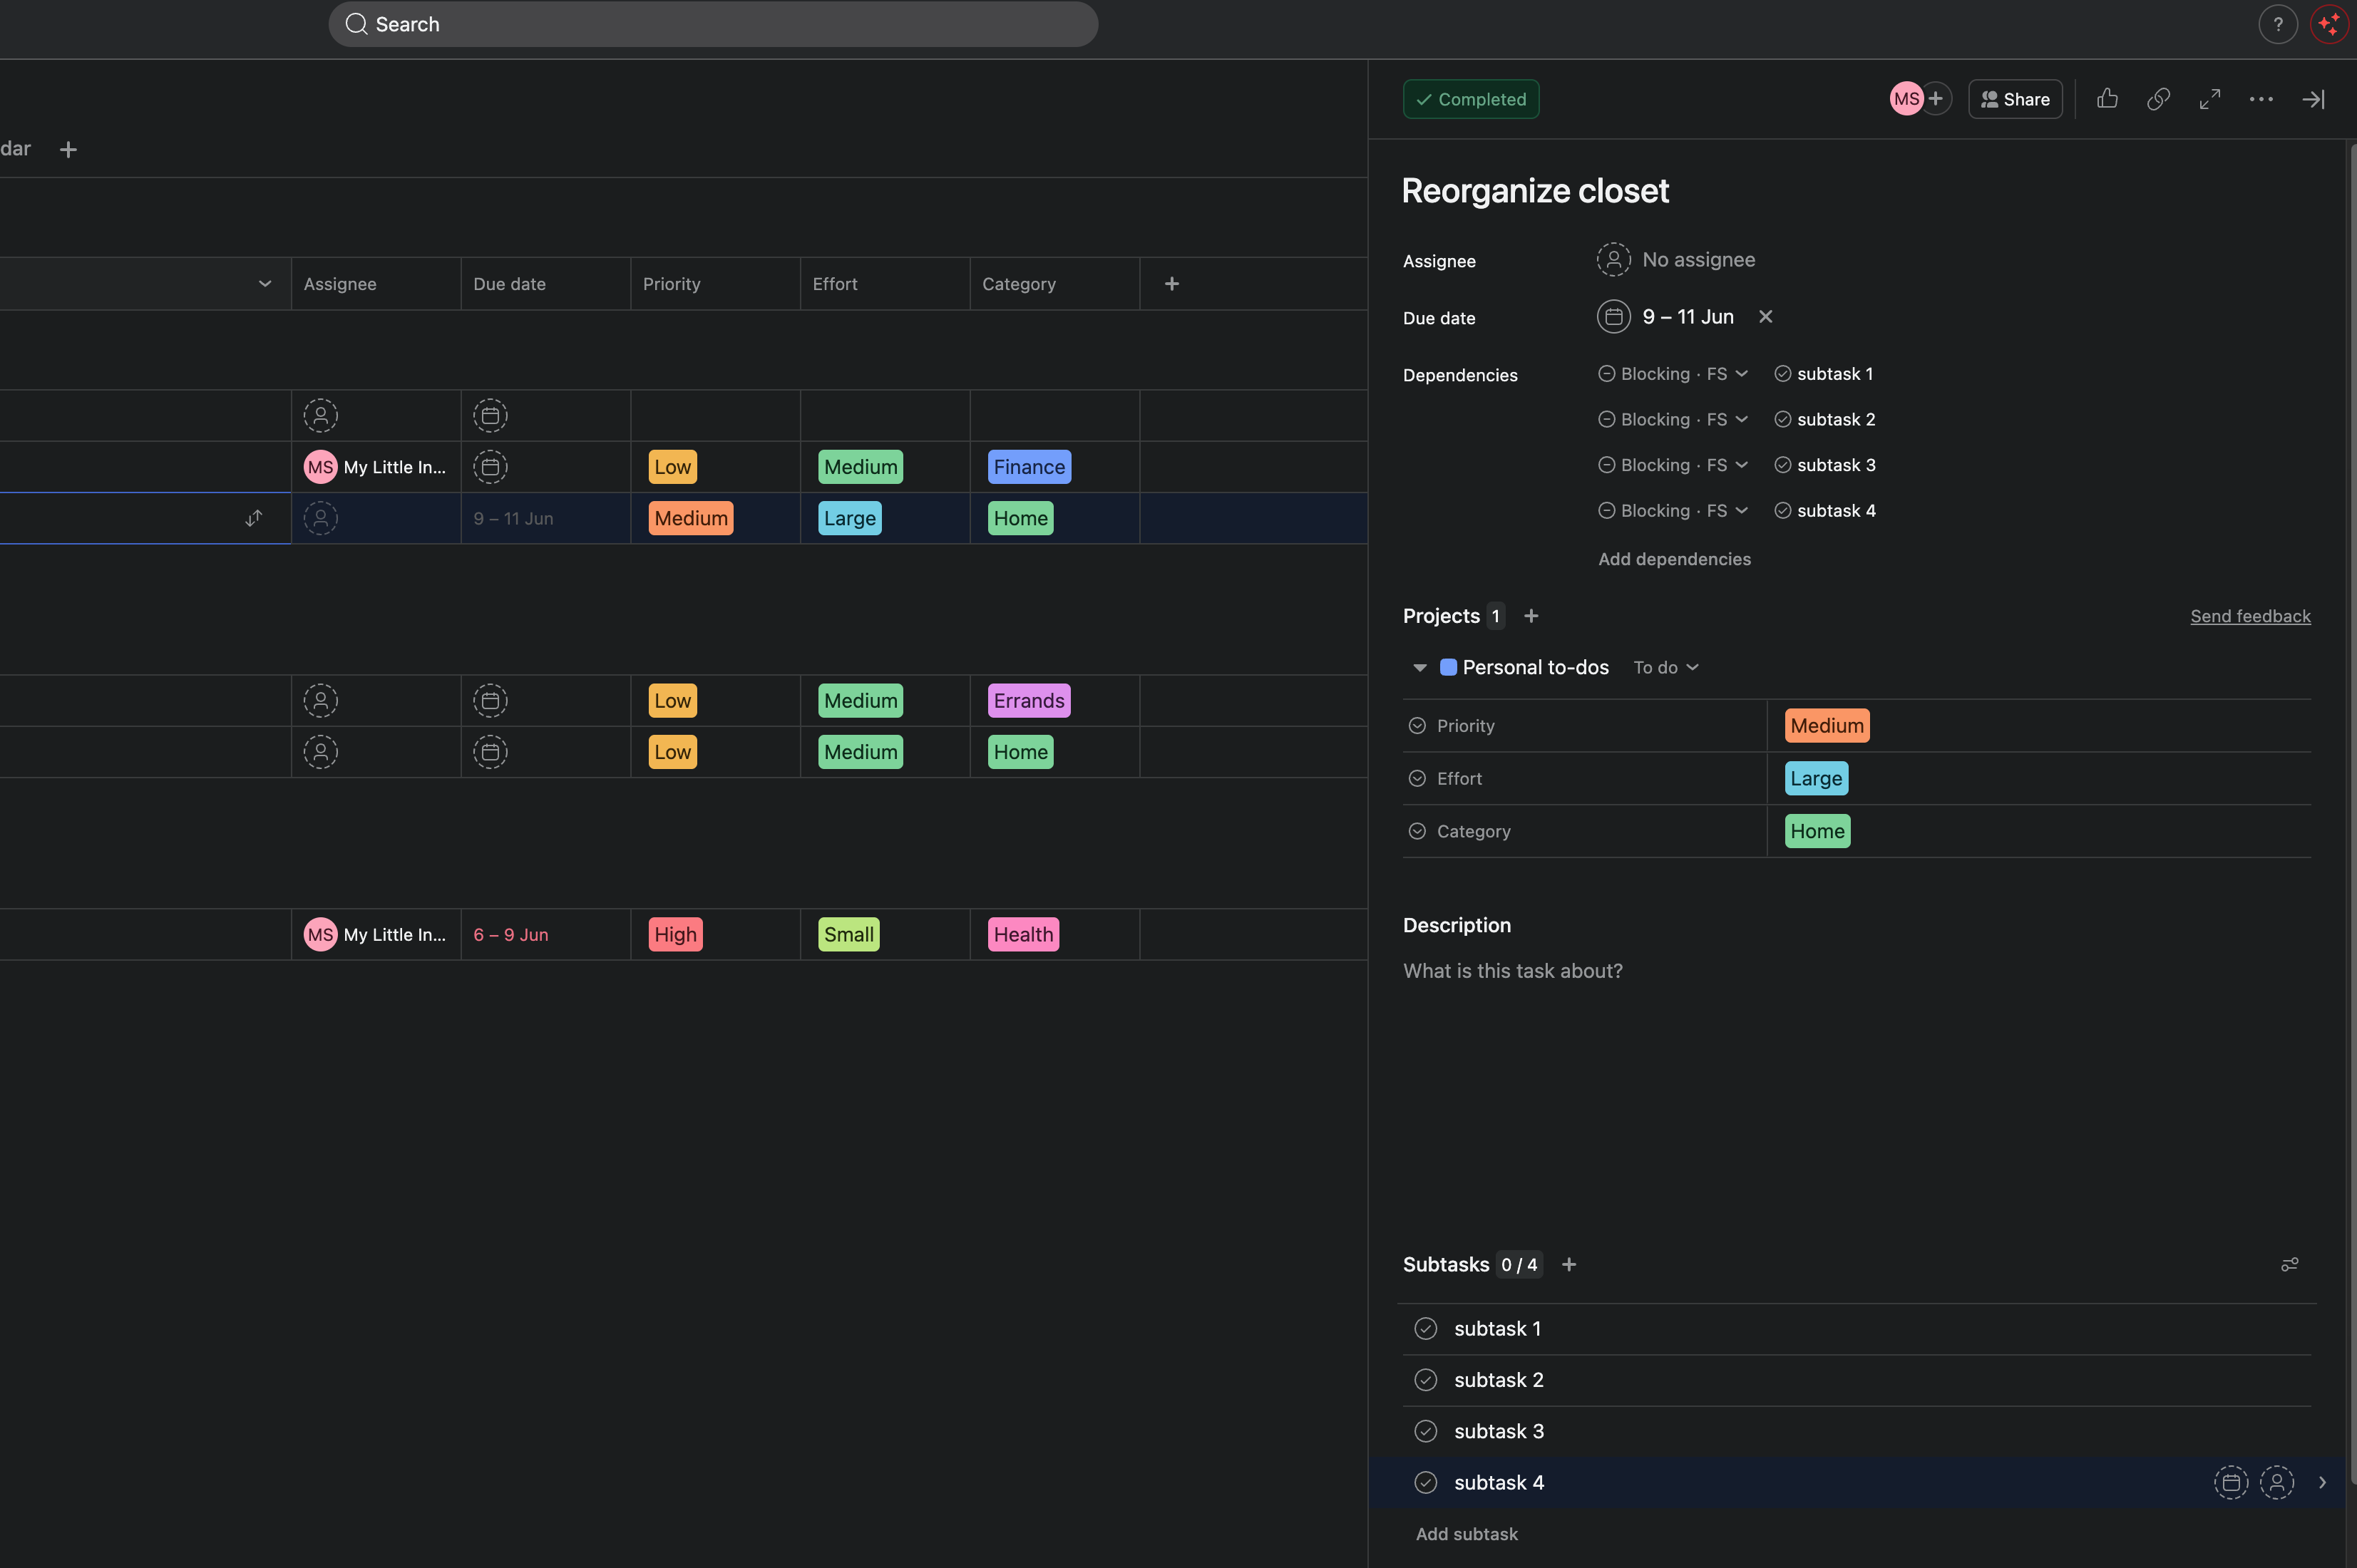Click the Share button
Viewport: 2357px width, 1568px height.
click(2015, 99)
